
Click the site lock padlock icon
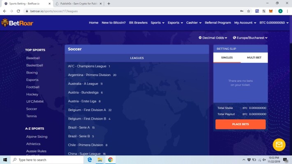click(27, 11)
